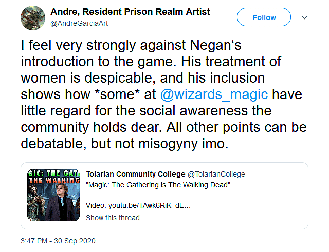Open the 3:47 PM timestamp link
This screenshot has height=252, width=329.
click(38, 241)
